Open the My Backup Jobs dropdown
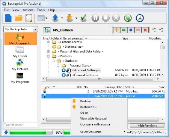169x137 pixels. (x=35, y=29)
